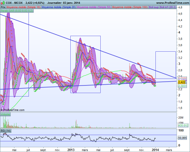Click Boll inf (20 2) indicator label
Screen dimensions: 190x152
click(x=168, y=7)
